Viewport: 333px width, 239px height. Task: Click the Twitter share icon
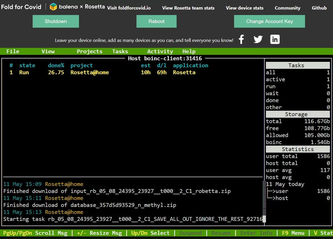pos(258,39)
